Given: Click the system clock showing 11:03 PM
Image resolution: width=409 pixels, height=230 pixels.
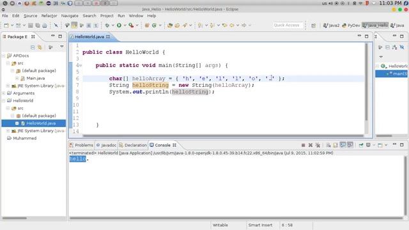Looking at the screenshot, I should coord(390,3).
